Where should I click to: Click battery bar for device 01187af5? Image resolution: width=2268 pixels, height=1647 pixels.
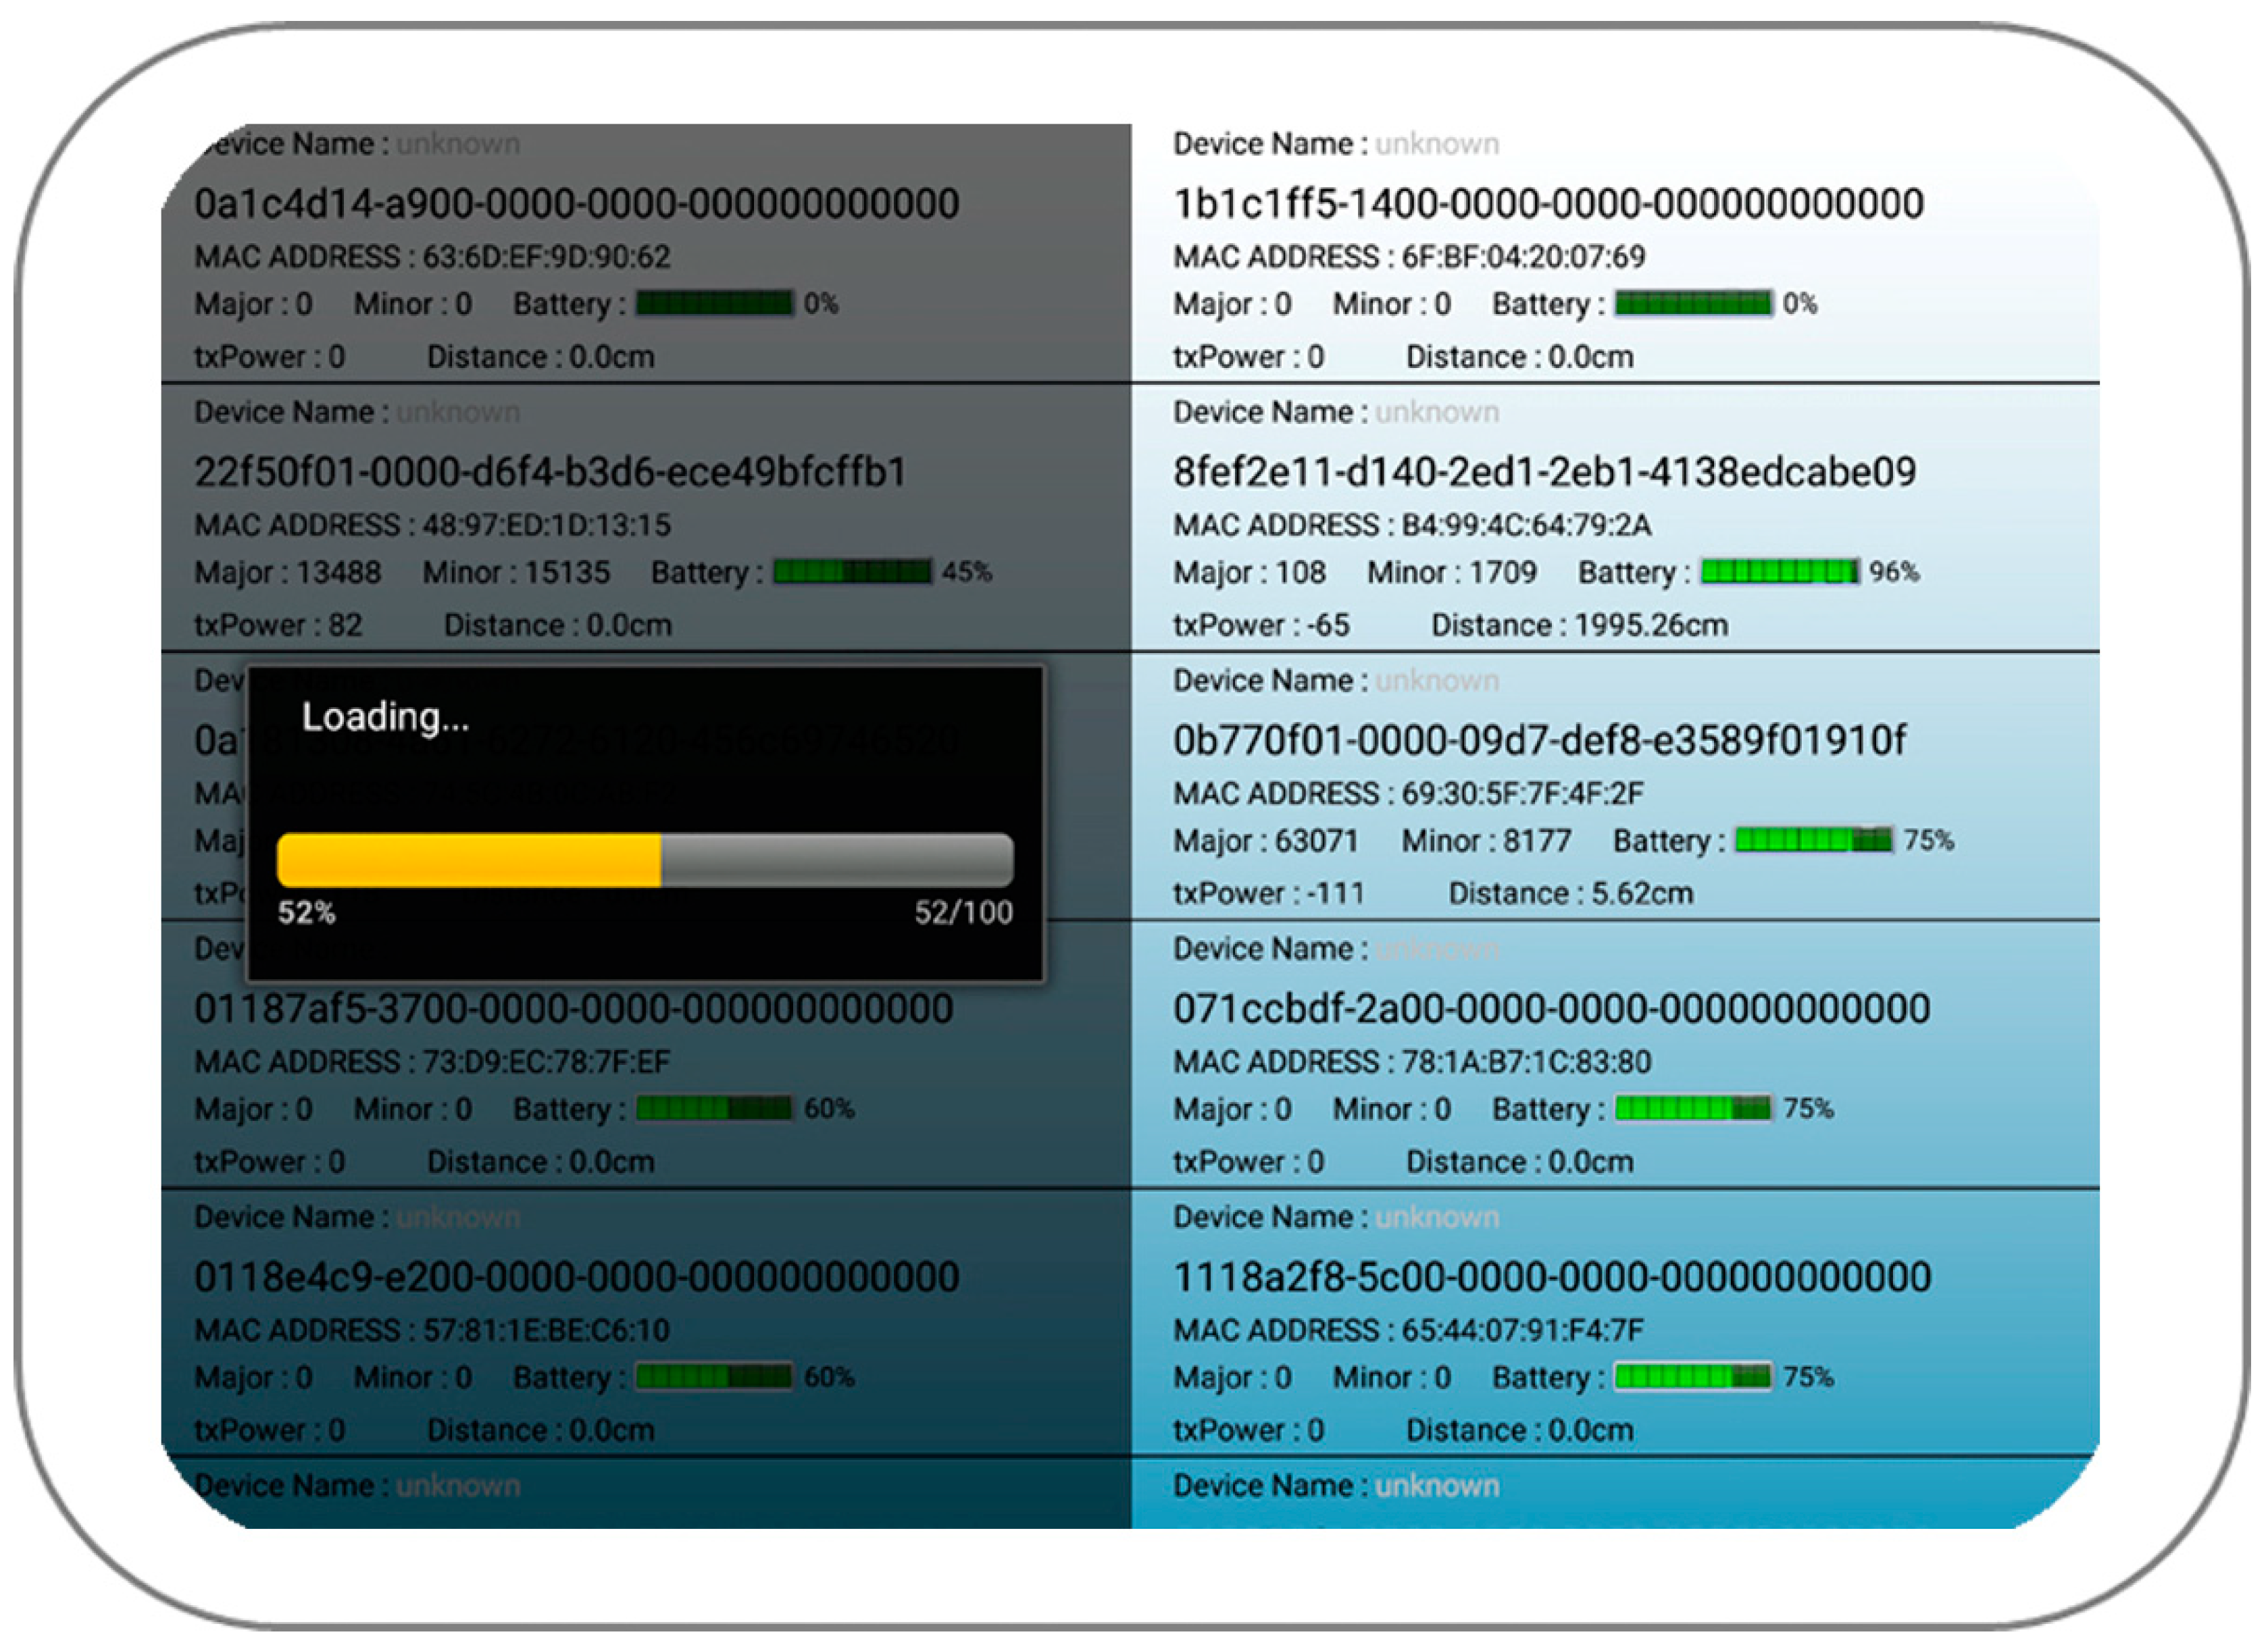pyautogui.click(x=714, y=1108)
